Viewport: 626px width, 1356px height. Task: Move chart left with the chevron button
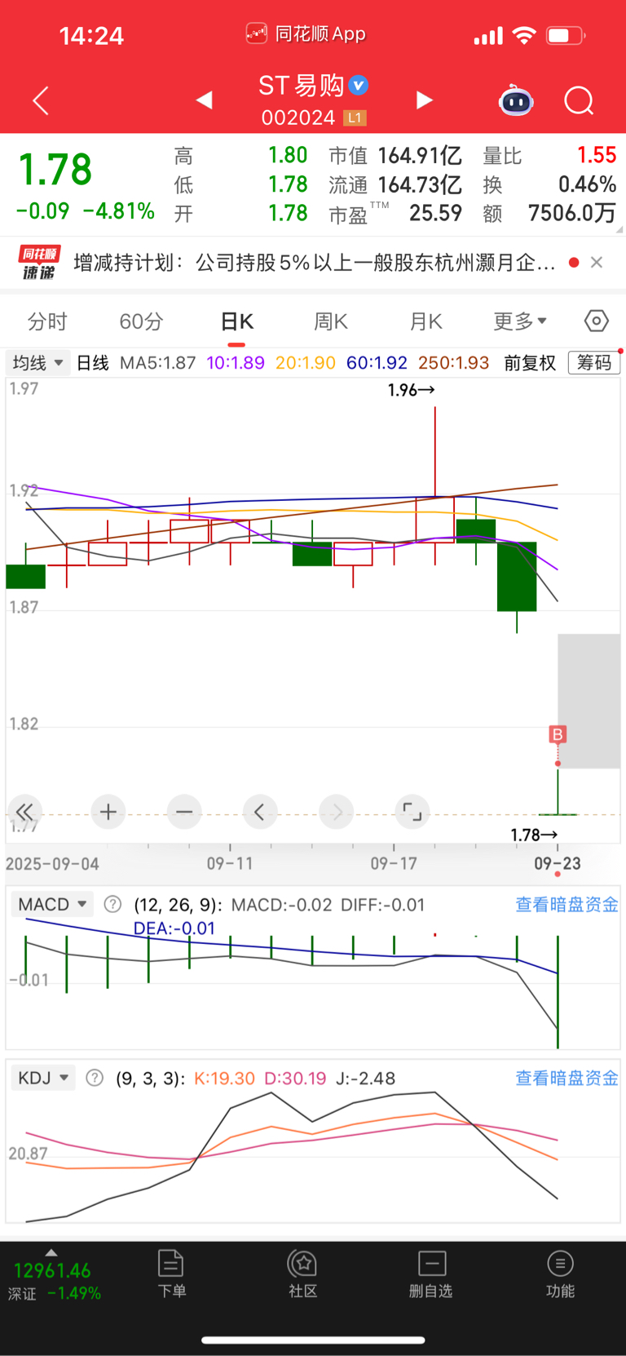[x=260, y=812]
